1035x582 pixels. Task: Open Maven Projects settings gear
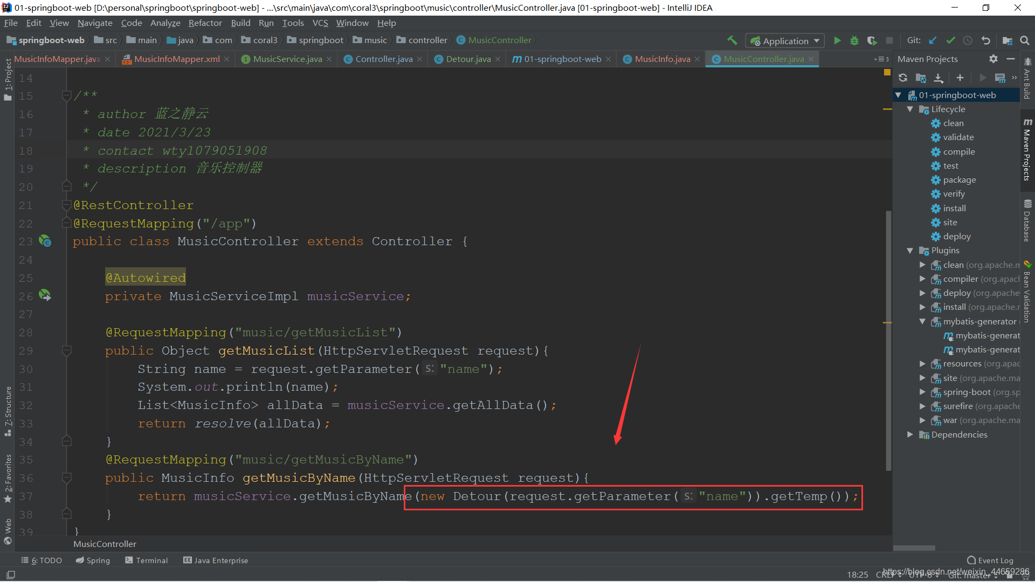pos(993,59)
